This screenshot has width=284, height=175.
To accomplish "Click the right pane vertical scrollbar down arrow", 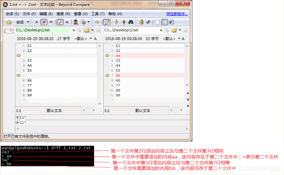I will [187, 85].
